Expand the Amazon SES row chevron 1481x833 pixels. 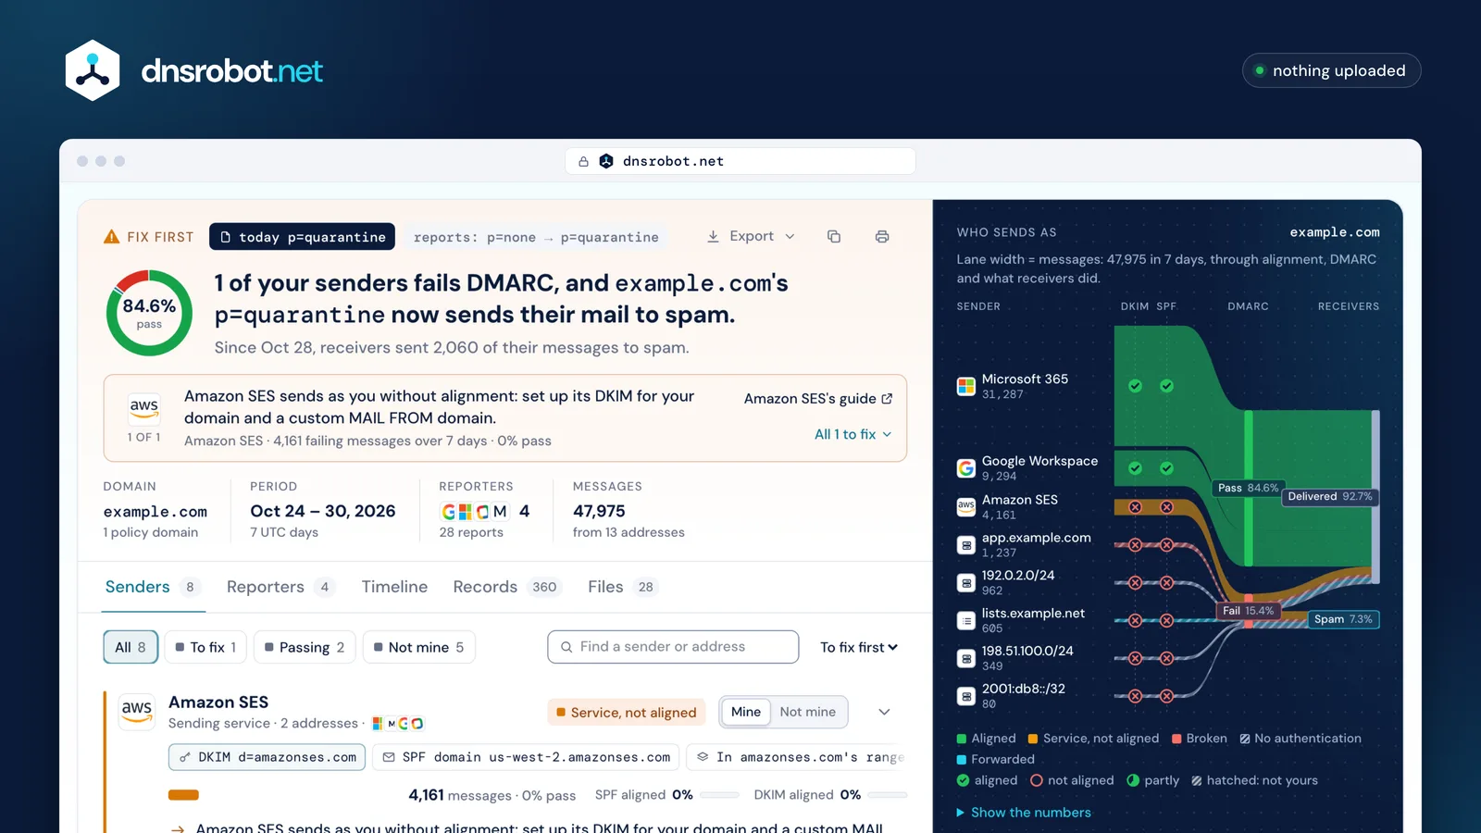884,712
